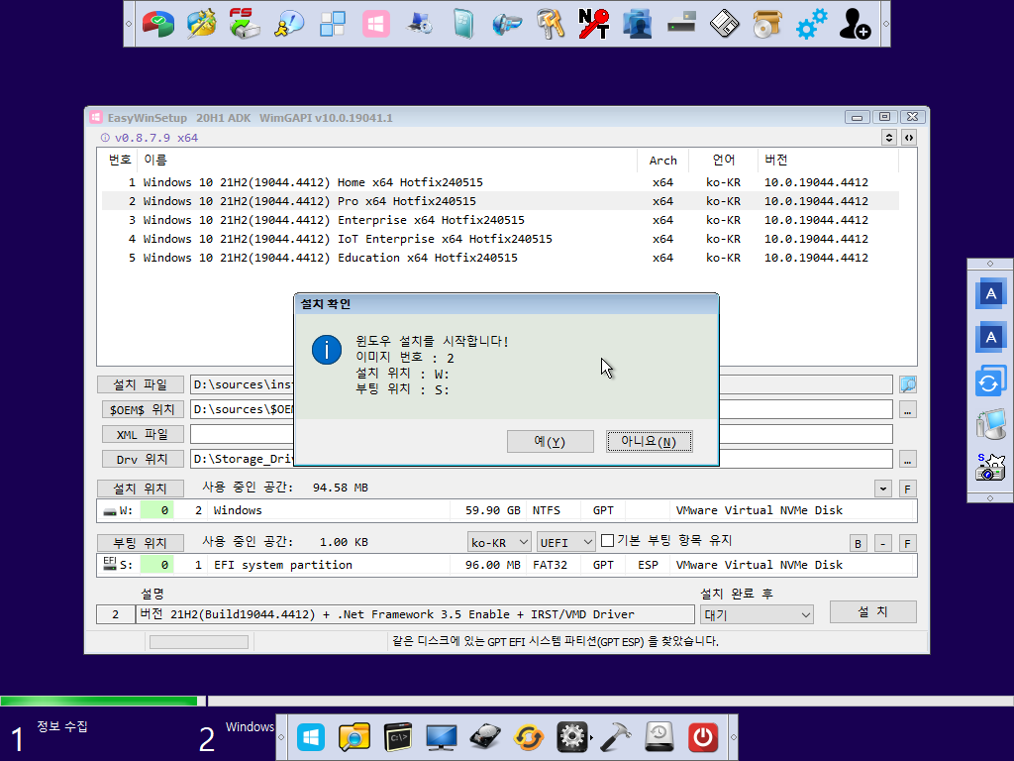This screenshot has height=761, width=1014.
Task: Click the 설치 위치 button
Action: [141, 489]
